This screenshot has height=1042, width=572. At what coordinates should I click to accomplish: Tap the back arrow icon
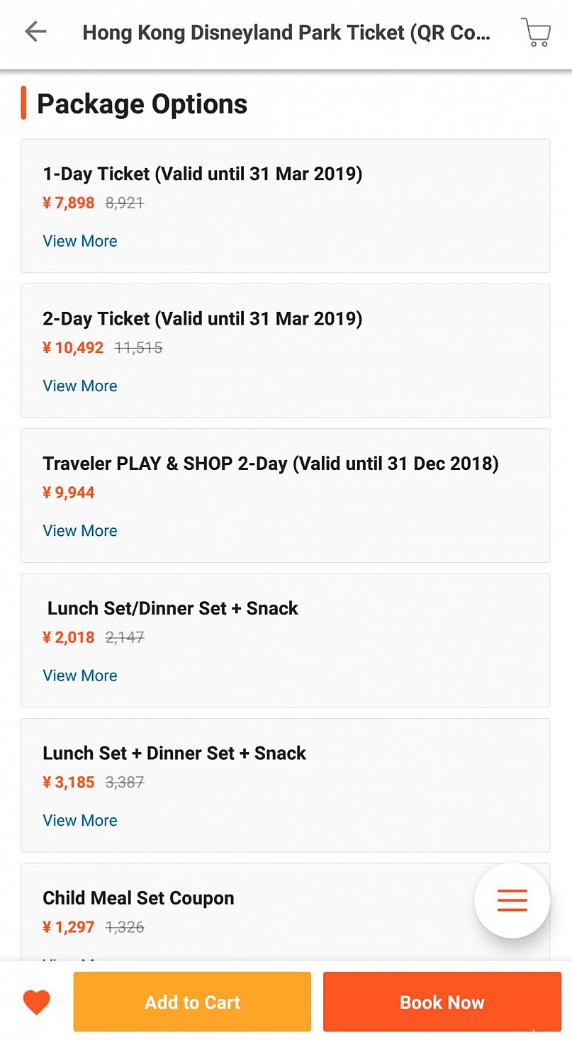[35, 32]
